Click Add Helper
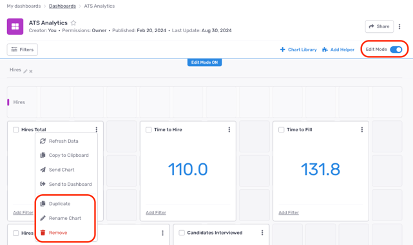The image size is (413, 245). (338, 50)
